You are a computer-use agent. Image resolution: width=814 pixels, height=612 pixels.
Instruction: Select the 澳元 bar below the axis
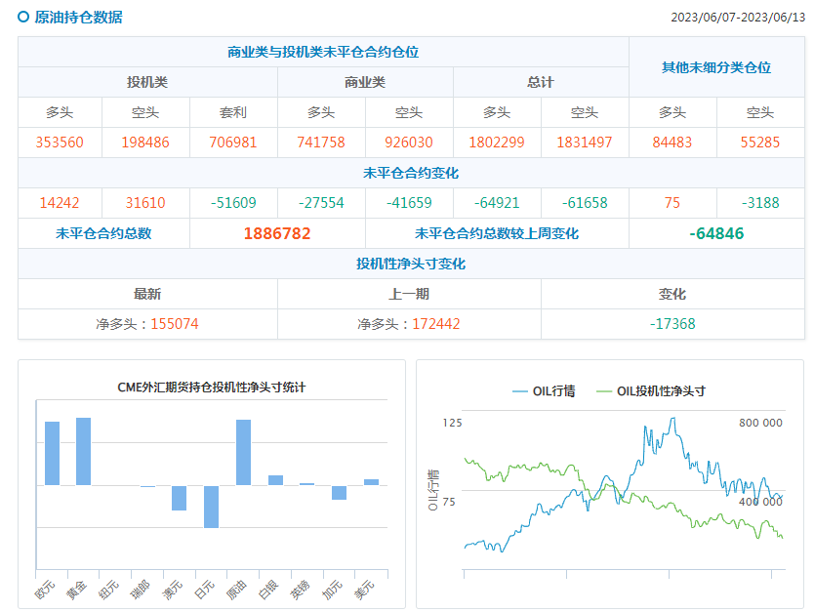[x=179, y=498]
